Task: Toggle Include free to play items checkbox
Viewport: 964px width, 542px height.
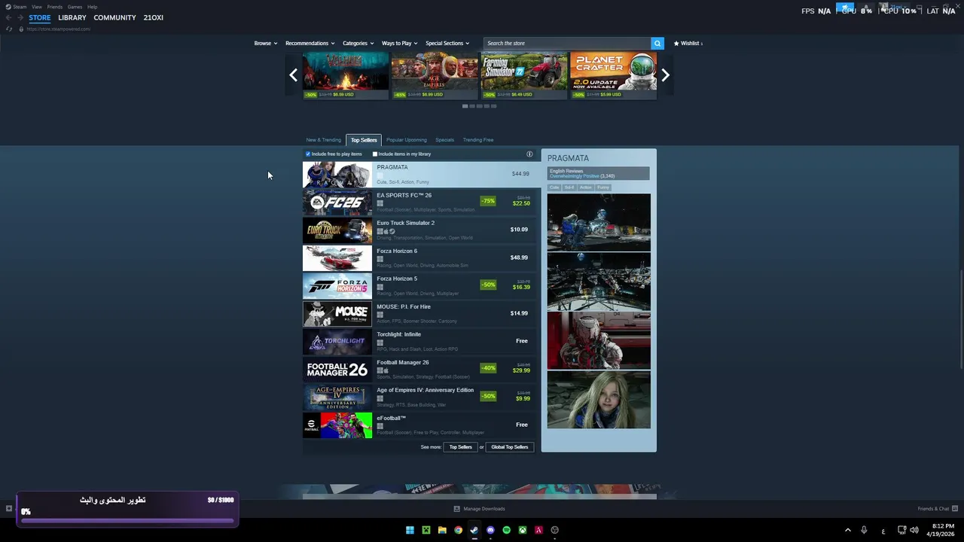Action: (x=308, y=154)
